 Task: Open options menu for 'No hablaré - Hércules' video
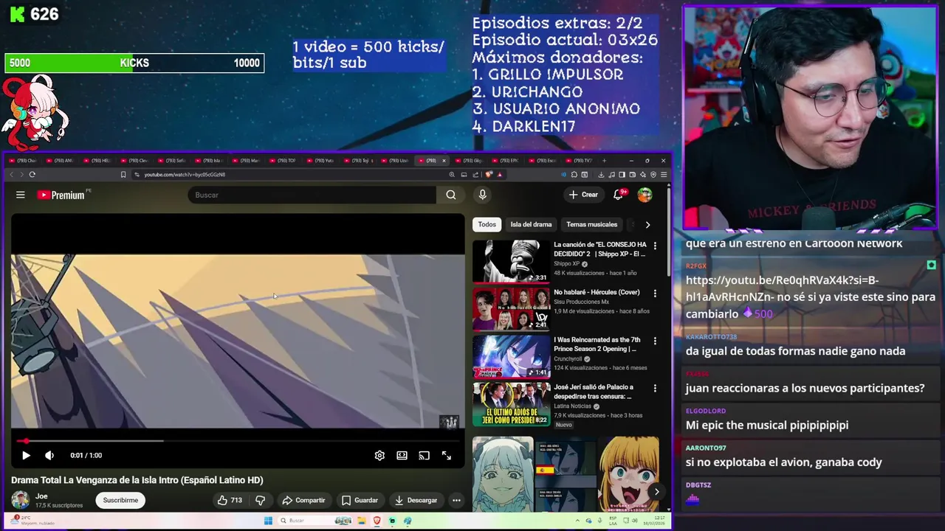[x=655, y=294]
